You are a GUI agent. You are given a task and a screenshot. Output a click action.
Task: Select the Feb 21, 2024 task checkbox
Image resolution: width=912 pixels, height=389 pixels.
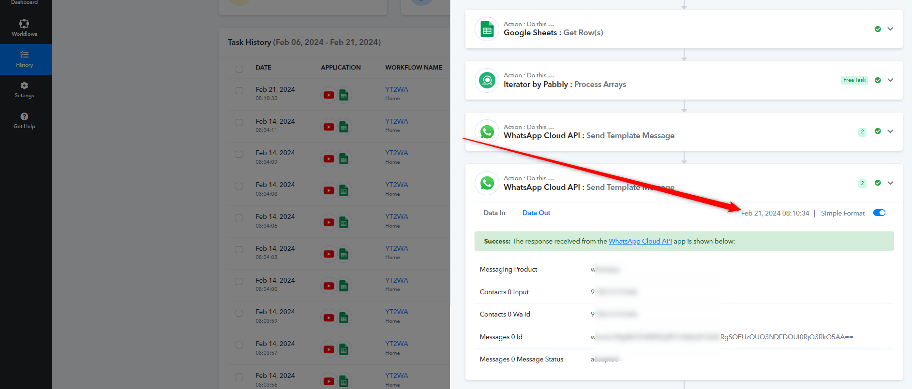click(239, 91)
